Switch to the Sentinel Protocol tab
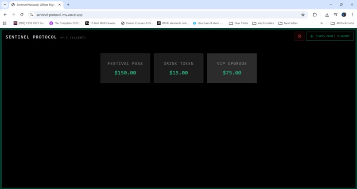This screenshot has width=357, height=189. [36, 4]
